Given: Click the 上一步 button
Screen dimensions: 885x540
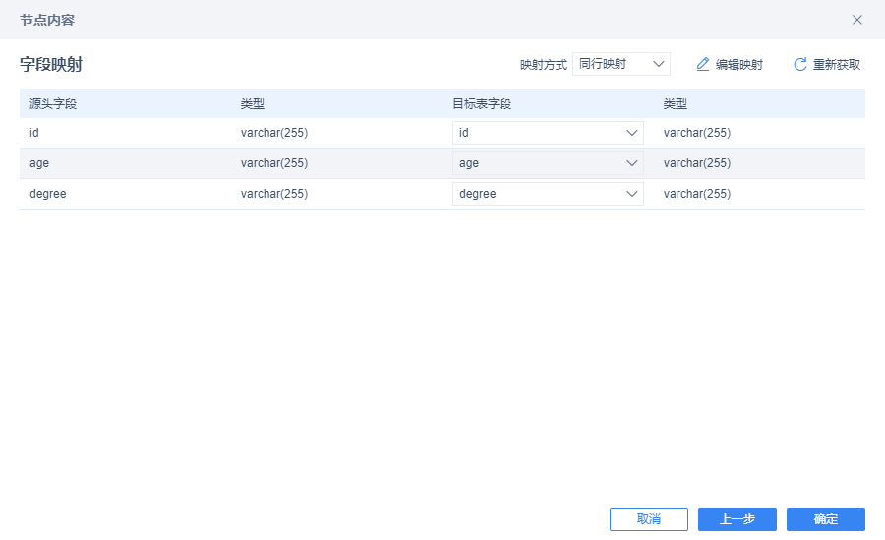Looking at the screenshot, I should point(737,519).
